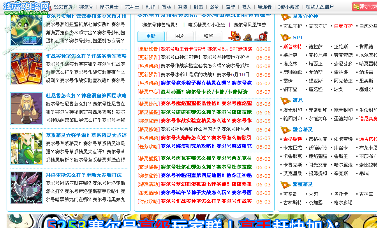The width and height of the screenshot is (377, 228).
Task: Click the 赛尔号凤凰神兽 link
Action: (250, 25)
